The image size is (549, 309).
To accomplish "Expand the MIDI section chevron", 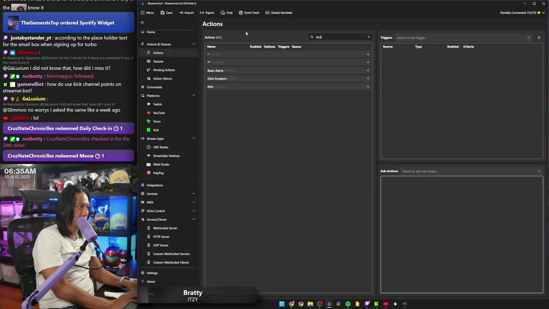I will point(193,202).
